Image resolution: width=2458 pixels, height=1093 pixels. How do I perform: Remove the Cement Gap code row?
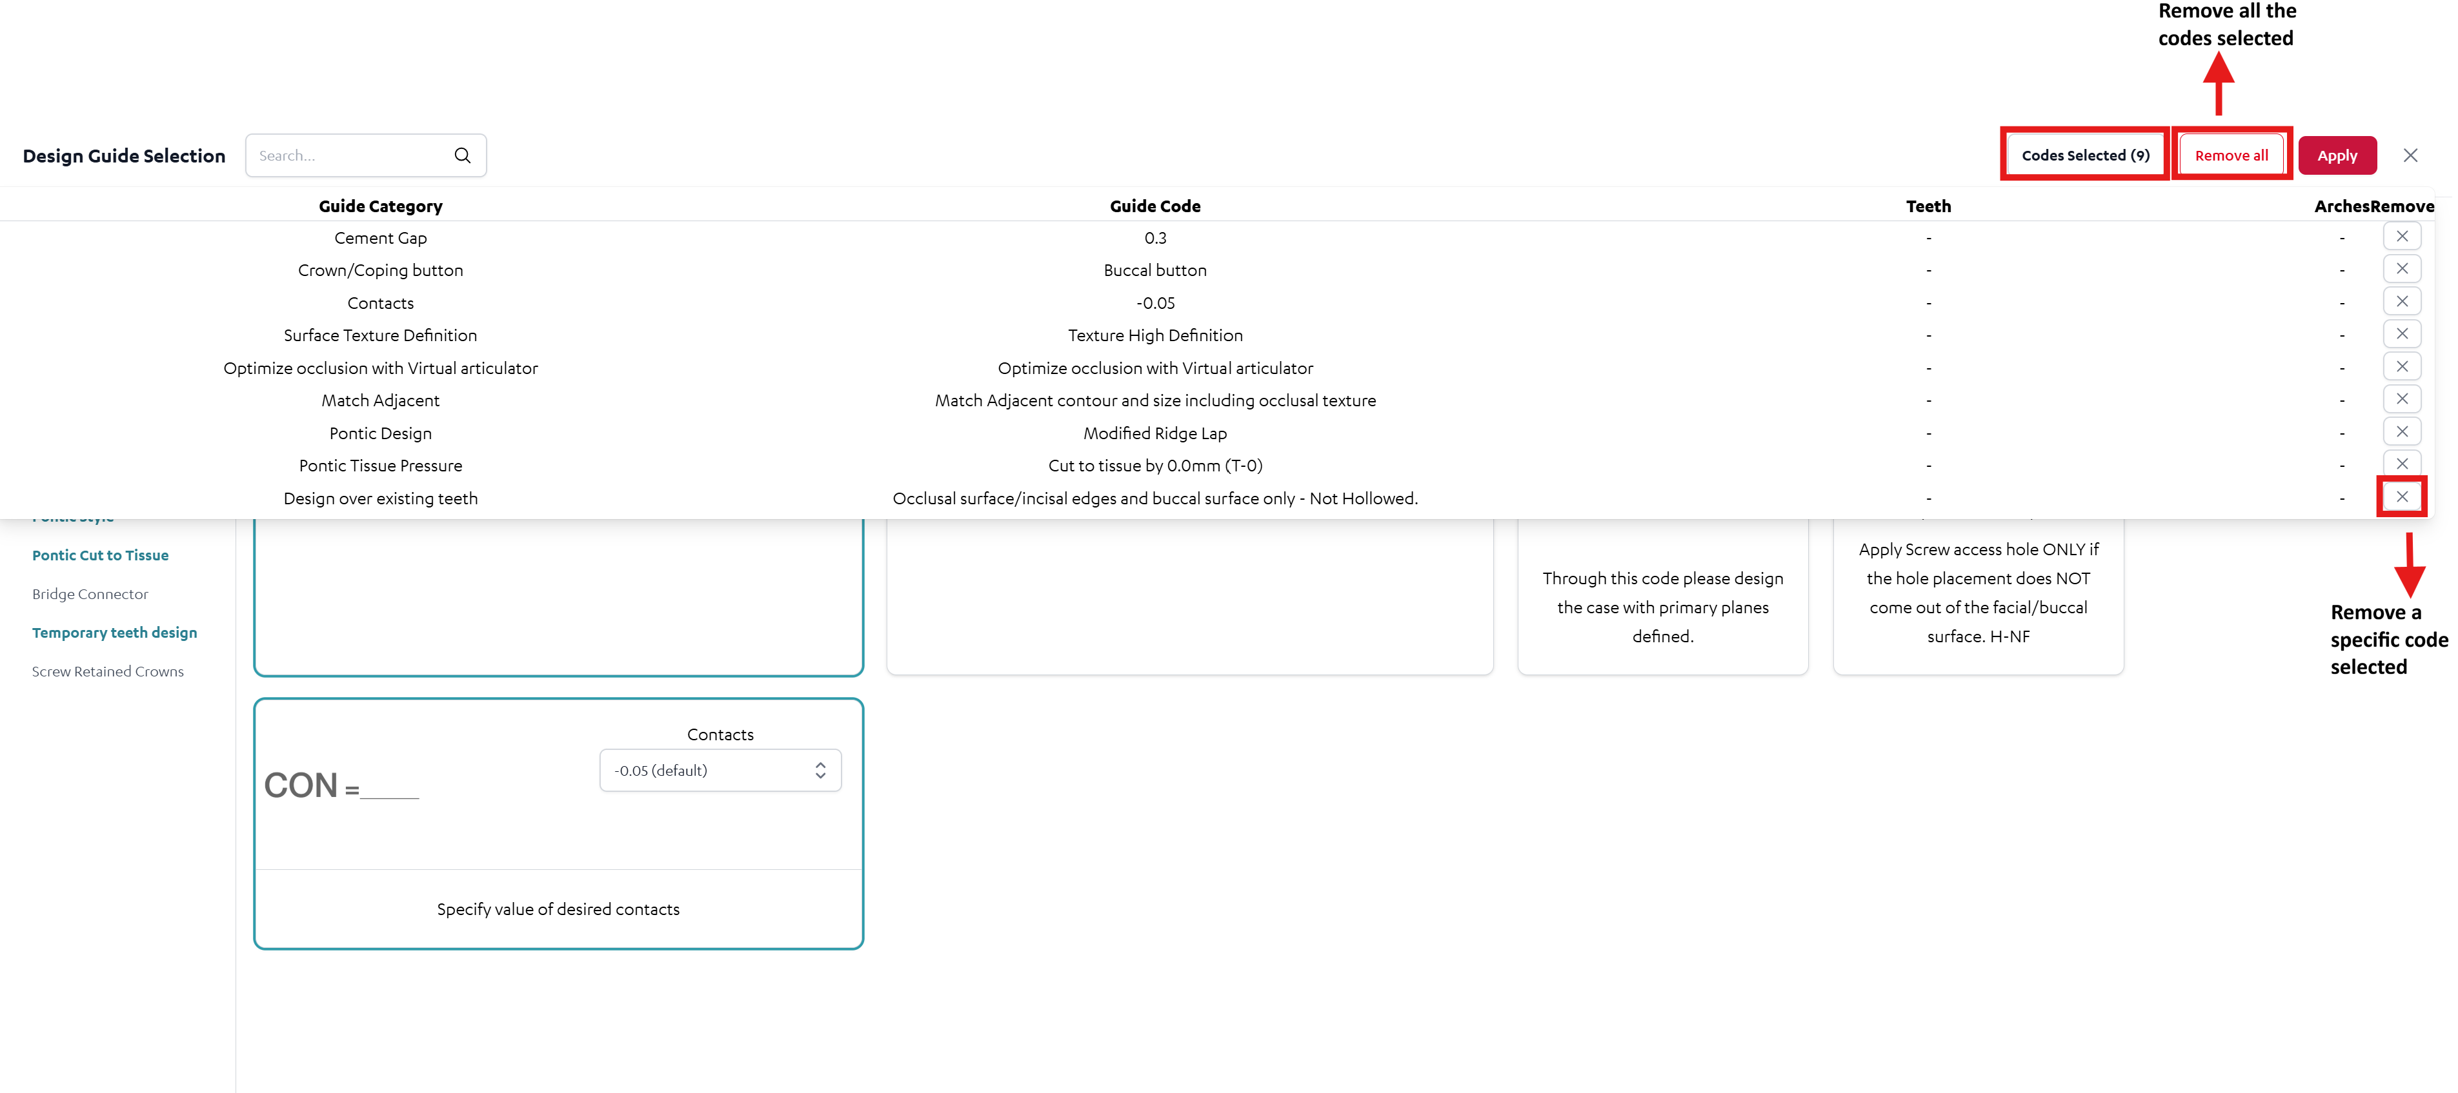pyautogui.click(x=2402, y=237)
